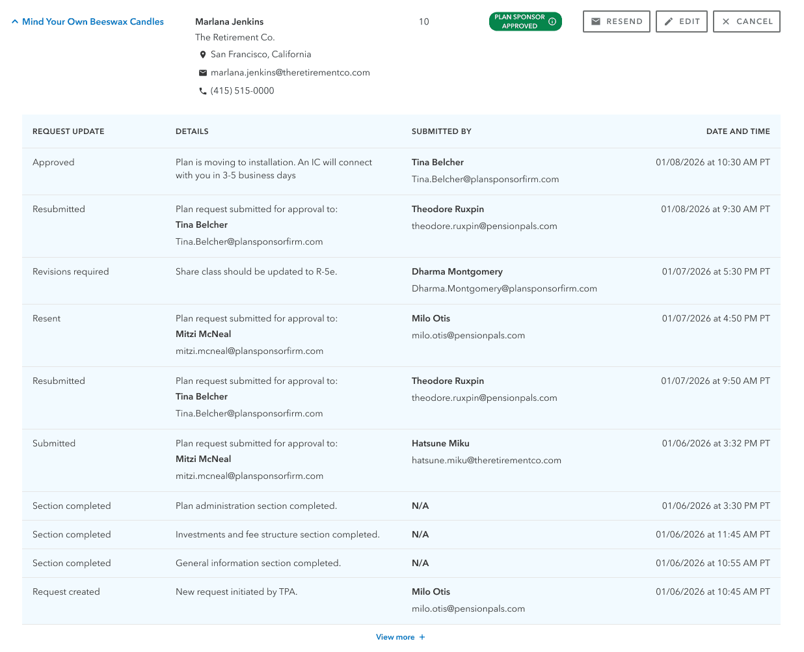The image size is (804, 652).
Task: Click Mitzi McNeal name in the Resent row
Action: click(x=204, y=334)
